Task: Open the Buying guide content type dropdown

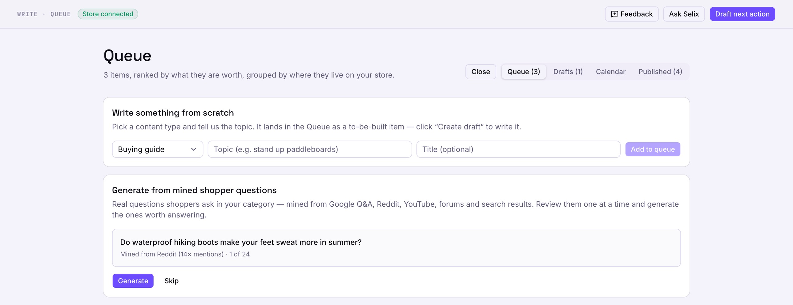Action: (x=158, y=149)
